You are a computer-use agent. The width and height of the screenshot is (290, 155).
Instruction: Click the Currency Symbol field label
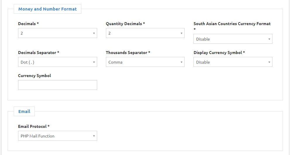[35, 76]
